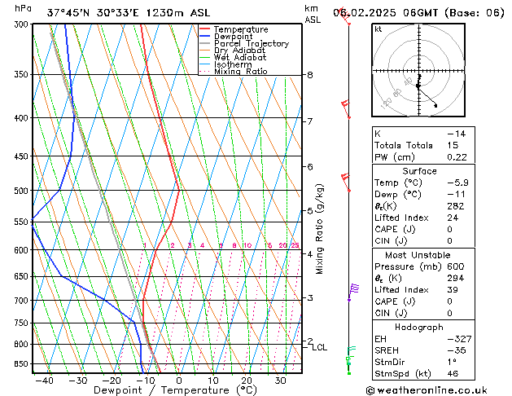Click the vertical 'Mixing Ratio (g/kg)' axis label
This screenshot has height=396, width=512.
tap(319, 229)
